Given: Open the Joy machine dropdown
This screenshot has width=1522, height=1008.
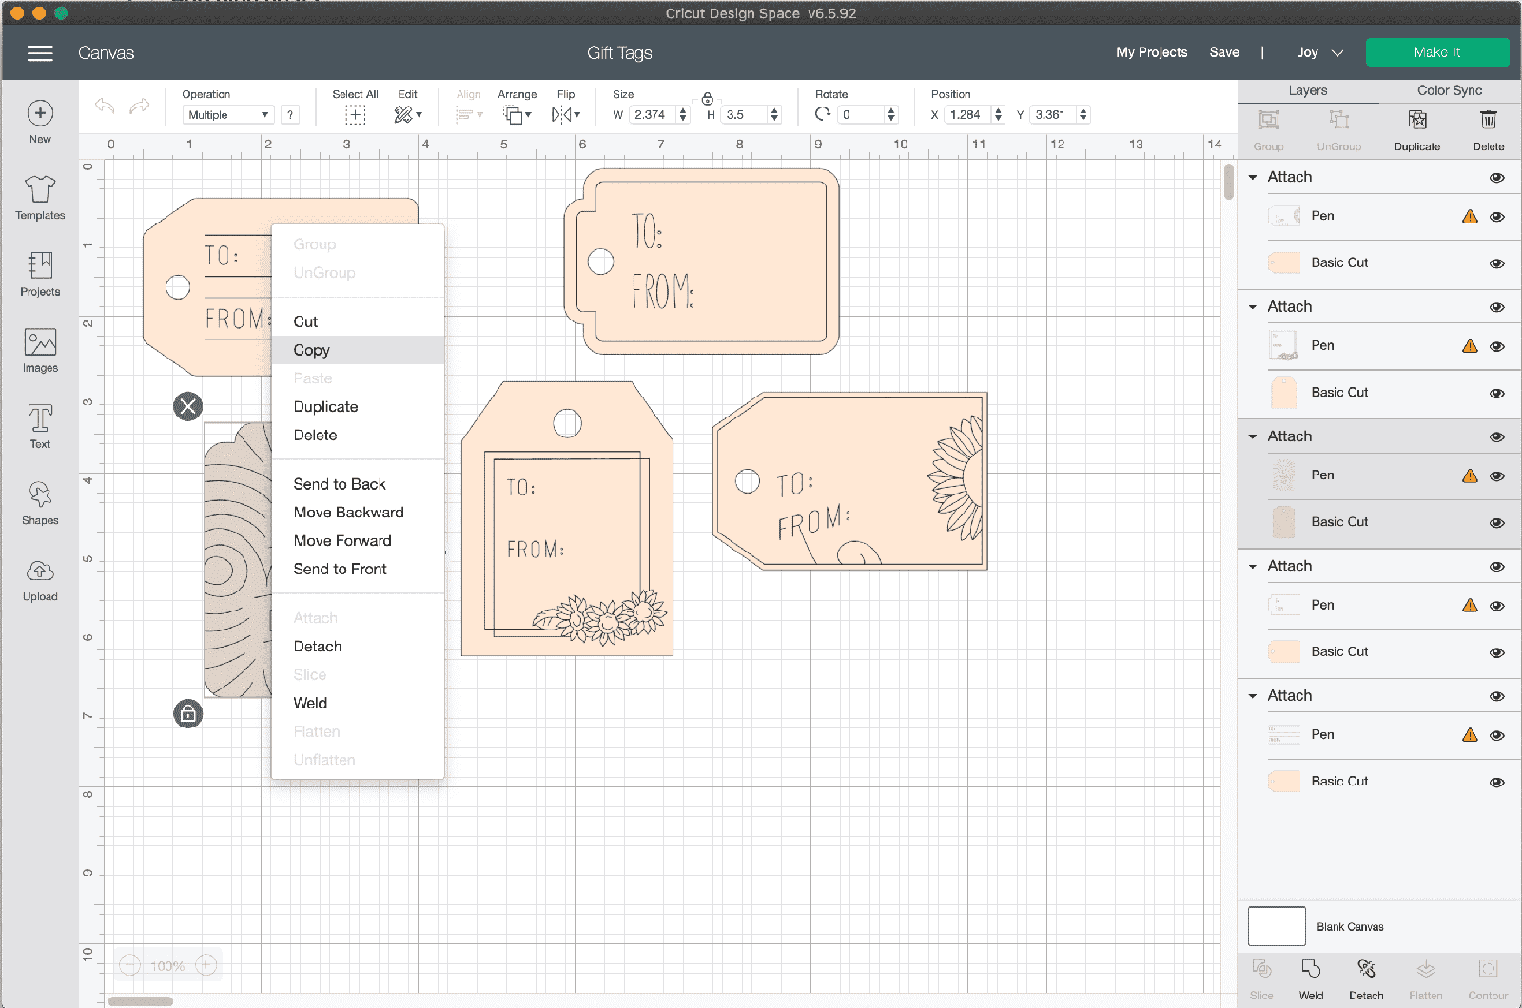Looking at the screenshot, I should click(x=1319, y=53).
